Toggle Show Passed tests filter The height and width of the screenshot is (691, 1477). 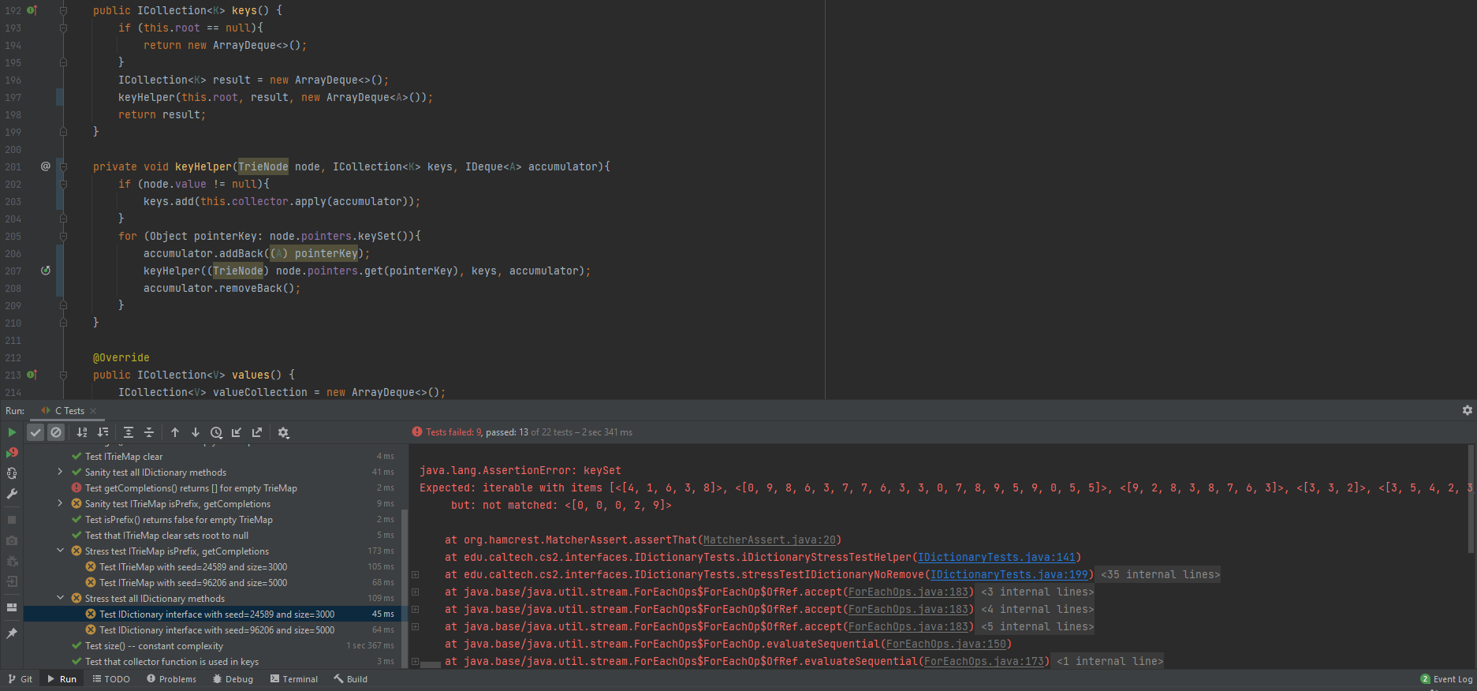[x=35, y=432]
